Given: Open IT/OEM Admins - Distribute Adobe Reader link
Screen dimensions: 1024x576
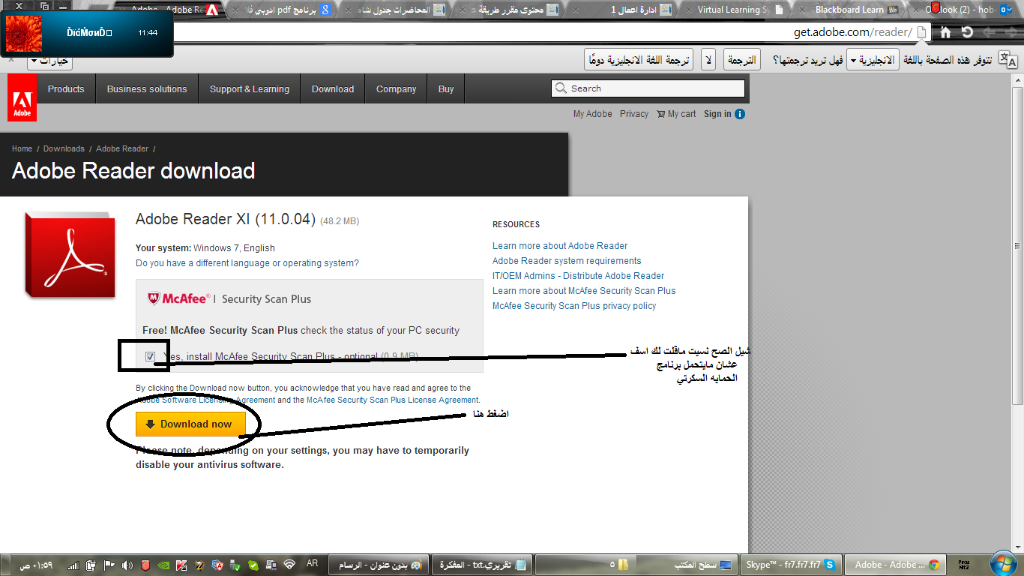Looking at the screenshot, I should tap(578, 276).
